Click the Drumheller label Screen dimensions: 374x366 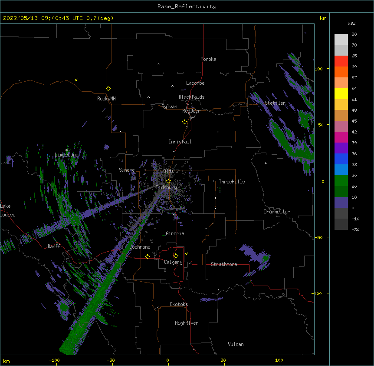point(277,212)
